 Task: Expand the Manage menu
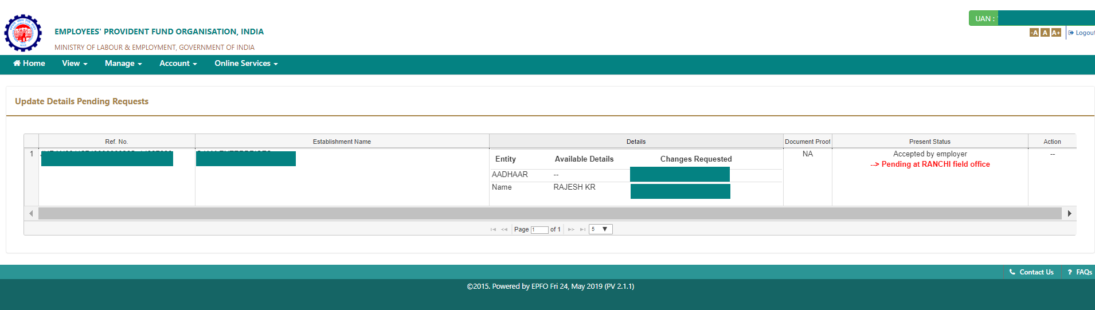(x=123, y=64)
